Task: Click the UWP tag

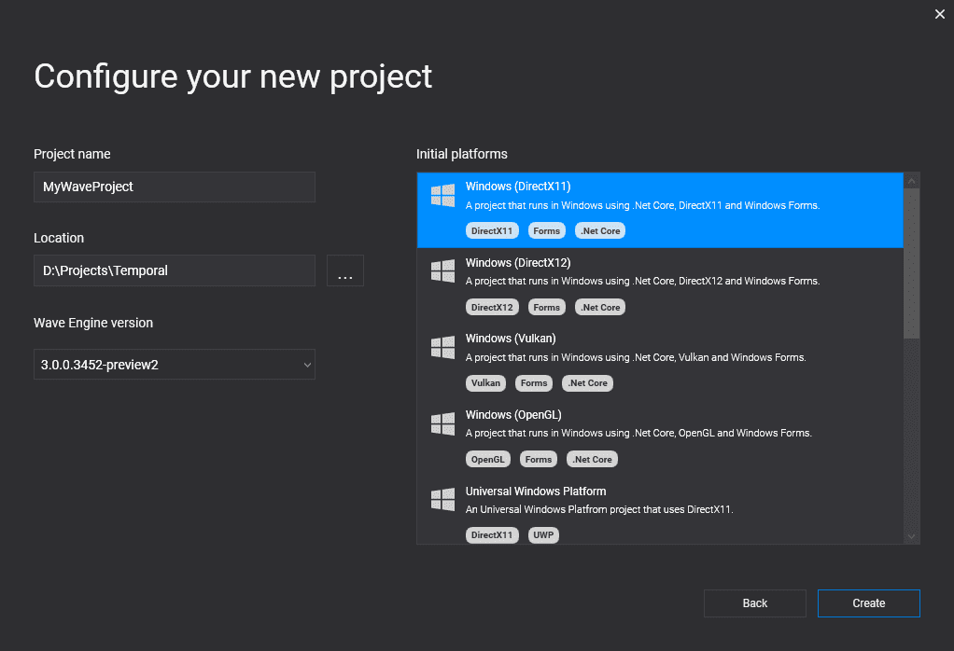Action: (x=543, y=535)
